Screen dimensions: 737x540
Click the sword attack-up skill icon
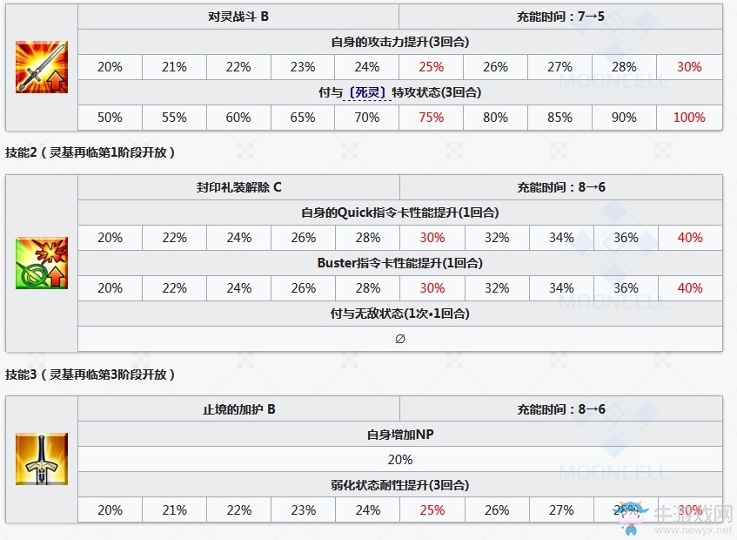[x=42, y=67]
